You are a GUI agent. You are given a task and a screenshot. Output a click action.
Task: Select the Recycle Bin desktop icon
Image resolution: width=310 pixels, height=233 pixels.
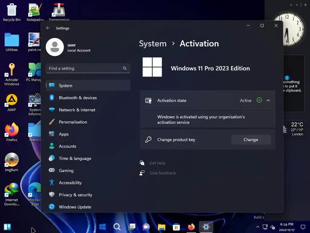pyautogui.click(x=12, y=12)
